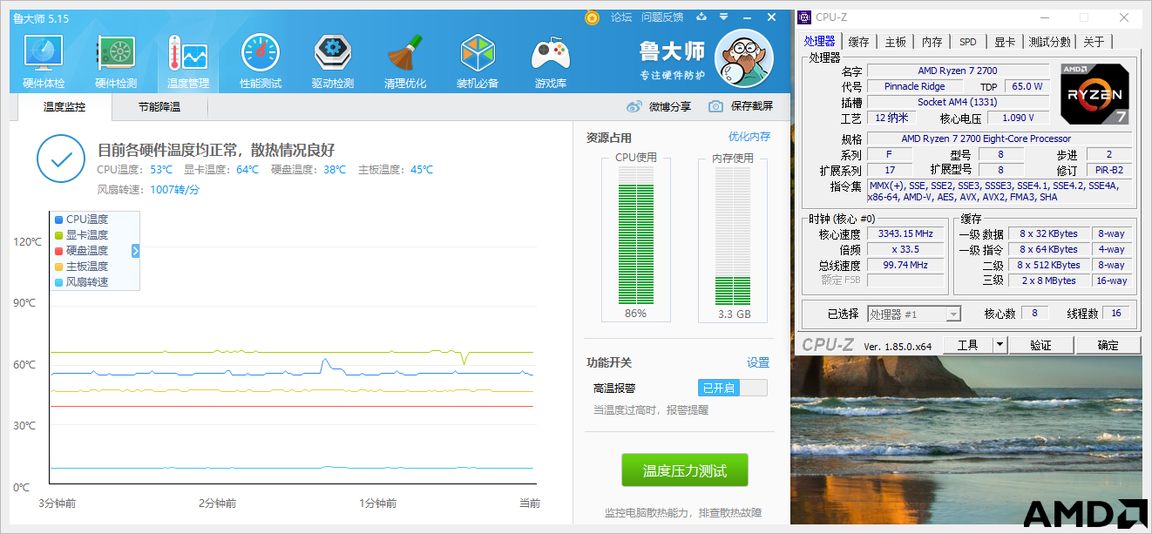Click the 确定 button in CPU-Z

[x=1108, y=345]
